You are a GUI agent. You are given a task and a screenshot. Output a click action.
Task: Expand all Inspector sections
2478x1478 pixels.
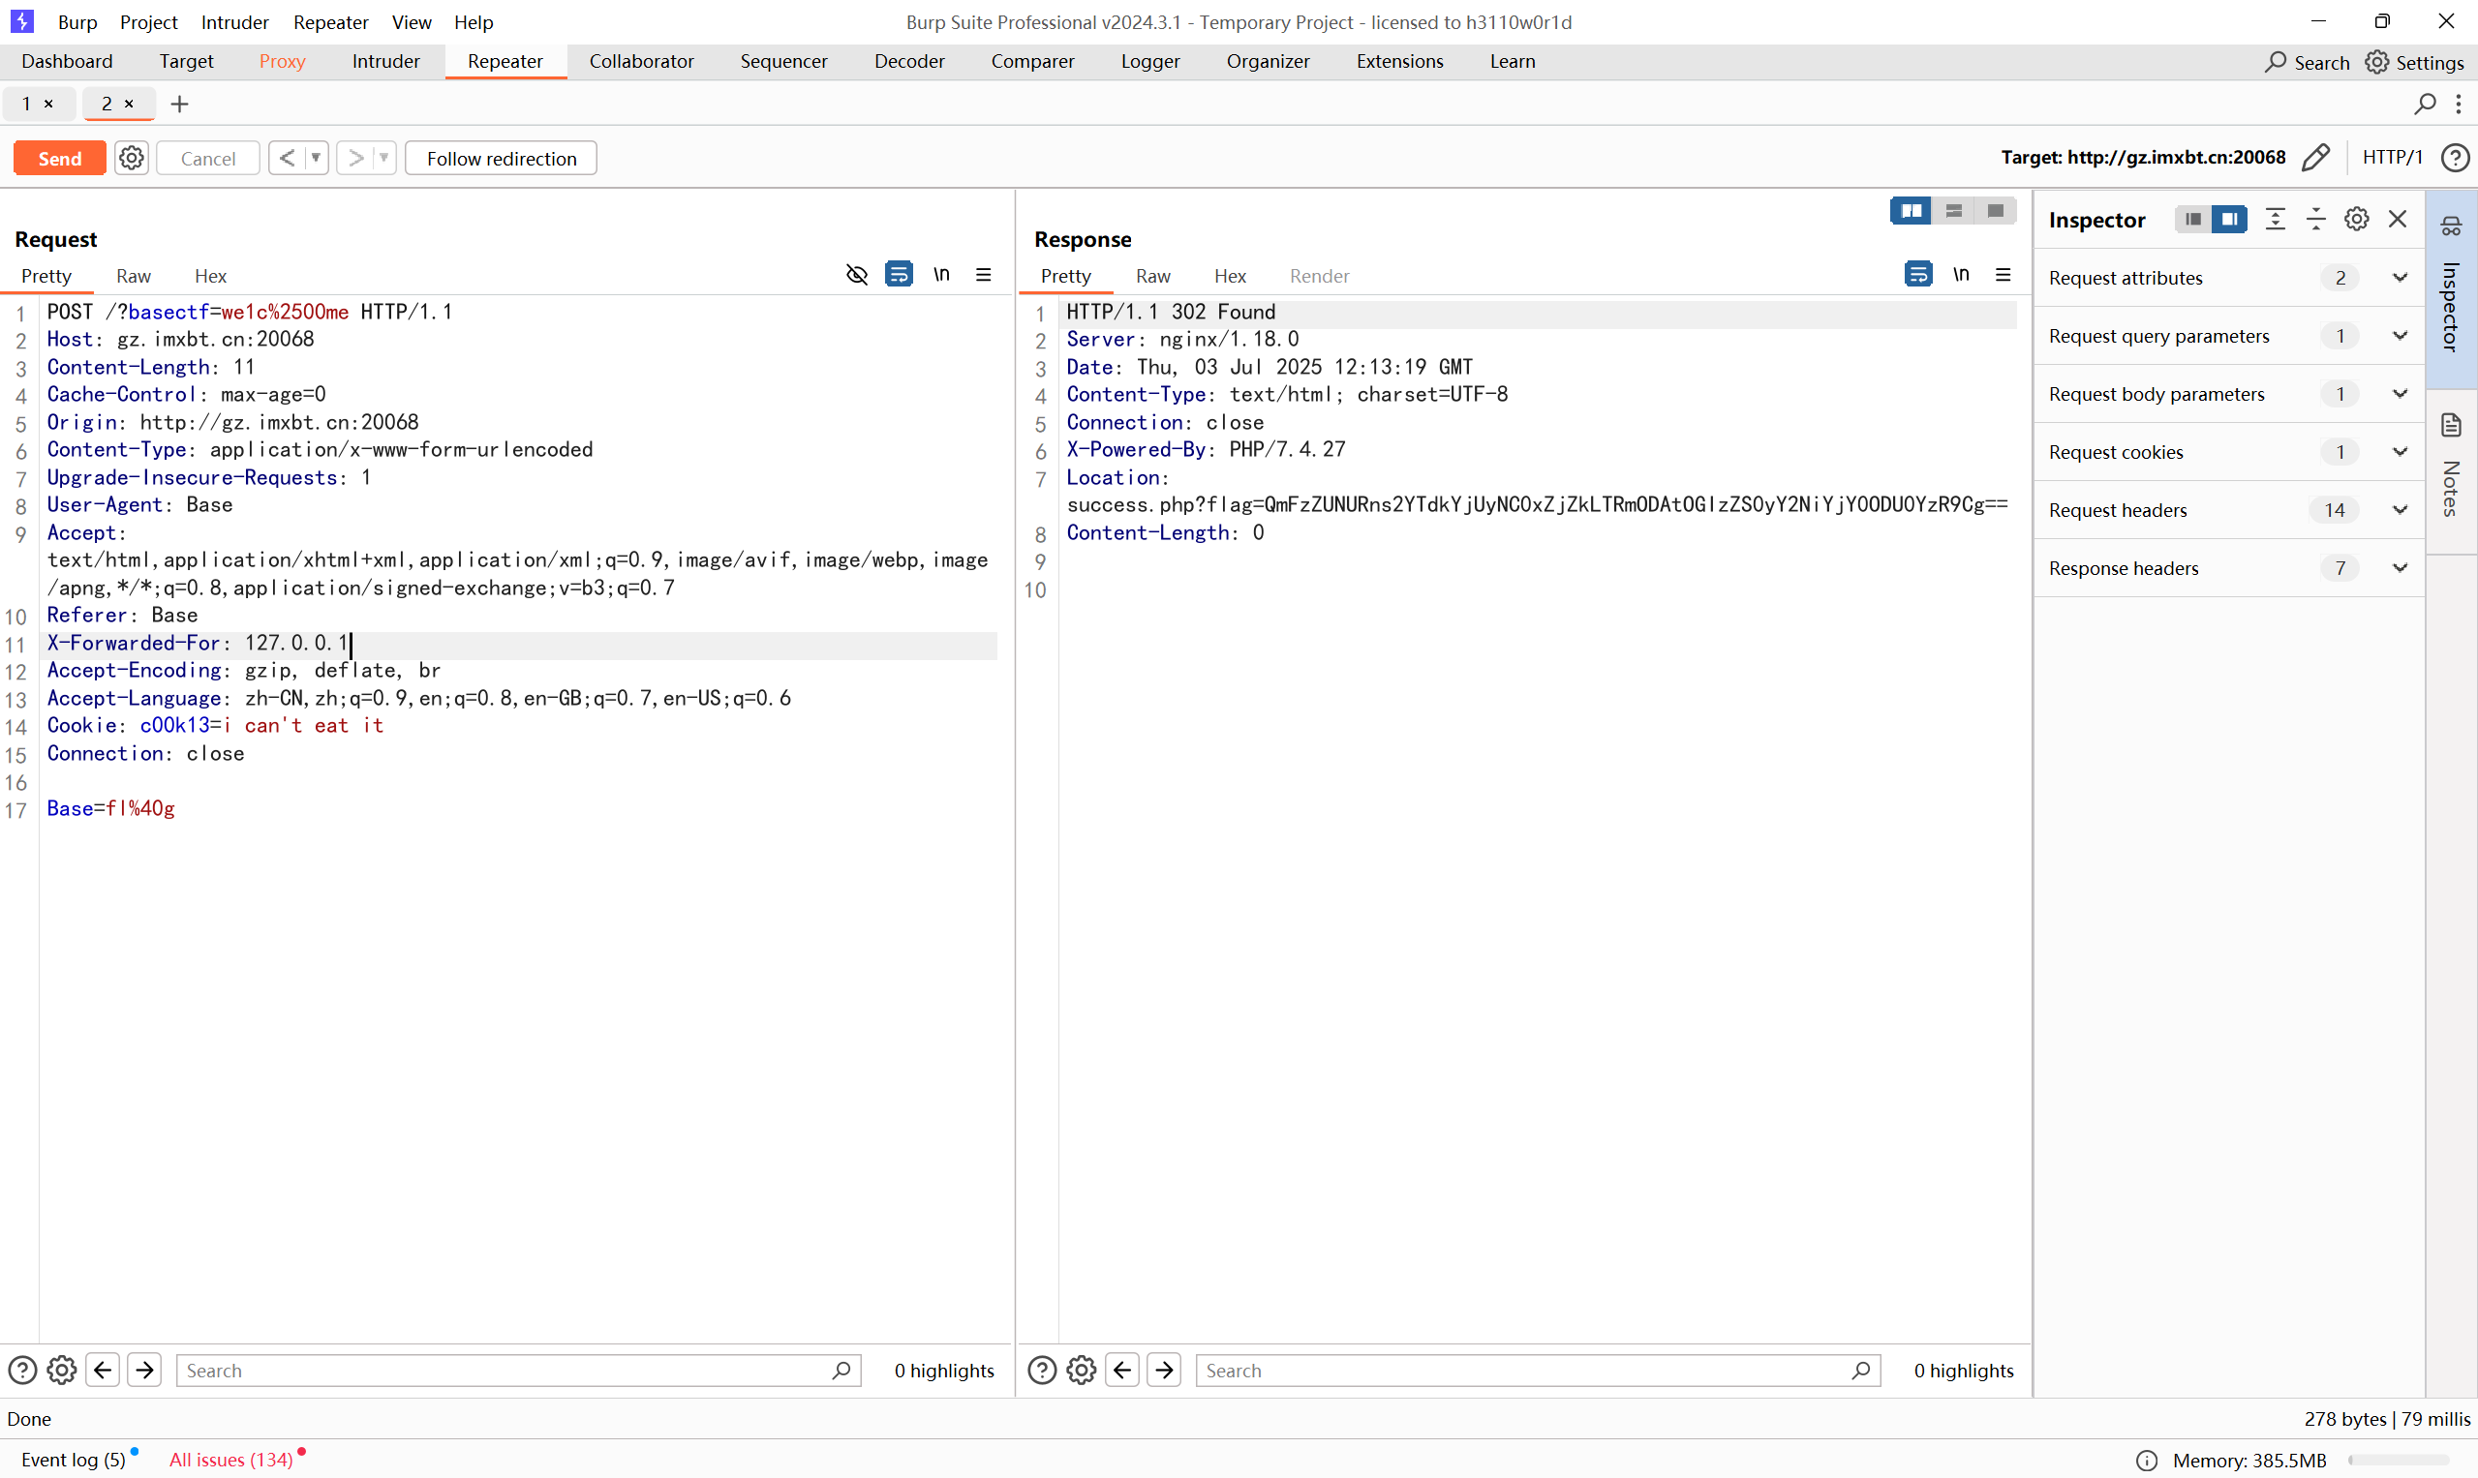(x=2275, y=219)
